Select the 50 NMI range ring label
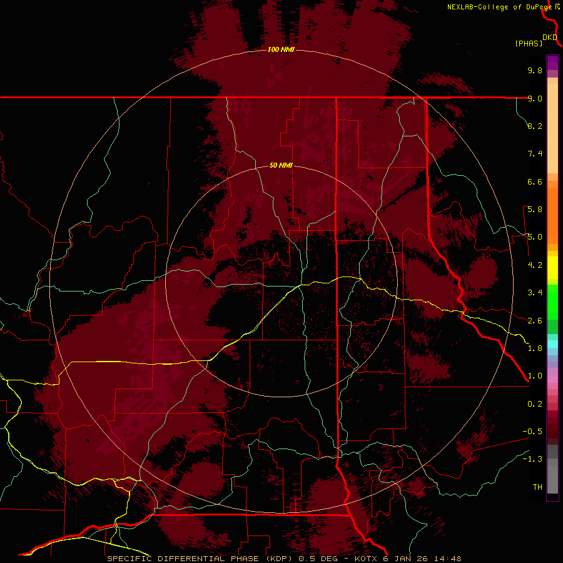This screenshot has height=563, width=563. point(281,165)
